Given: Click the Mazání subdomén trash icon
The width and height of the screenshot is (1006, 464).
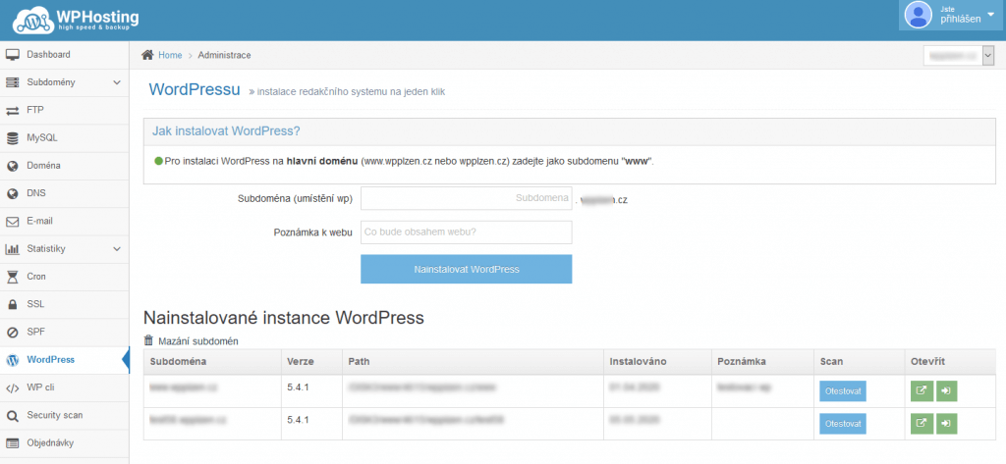Looking at the screenshot, I should [x=149, y=341].
